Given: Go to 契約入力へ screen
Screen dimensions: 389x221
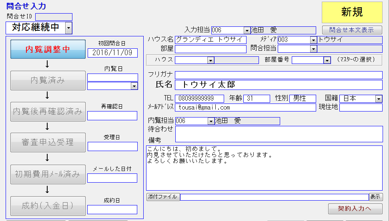Looking at the screenshot, I should point(355,208).
